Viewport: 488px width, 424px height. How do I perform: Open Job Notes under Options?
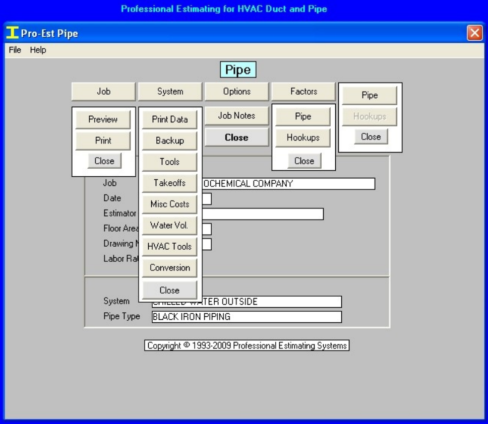pyautogui.click(x=236, y=115)
